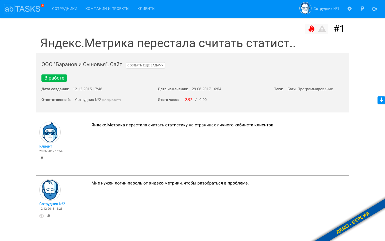Open the Сотрудник №2 profile link
The image size is (385, 241).
pyautogui.click(x=52, y=204)
